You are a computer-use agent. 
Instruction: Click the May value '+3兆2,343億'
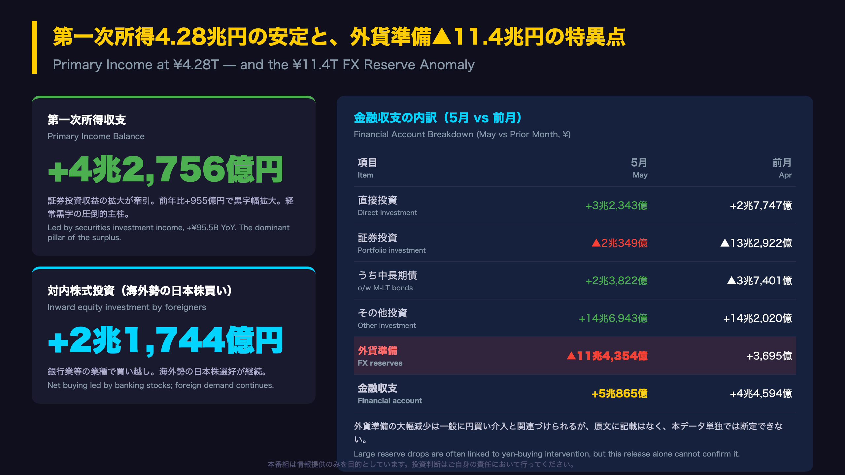(616, 206)
